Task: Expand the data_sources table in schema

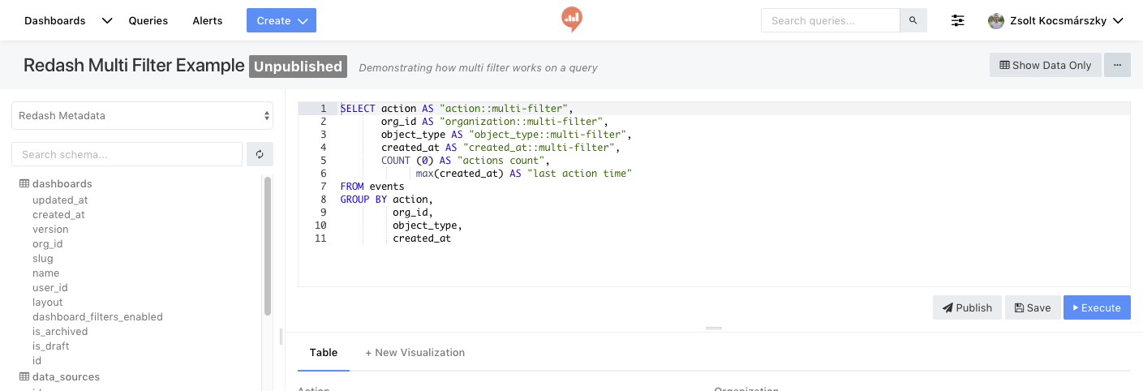Action: point(67,377)
